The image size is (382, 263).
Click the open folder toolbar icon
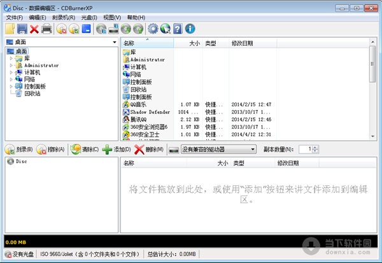[x=10, y=29]
